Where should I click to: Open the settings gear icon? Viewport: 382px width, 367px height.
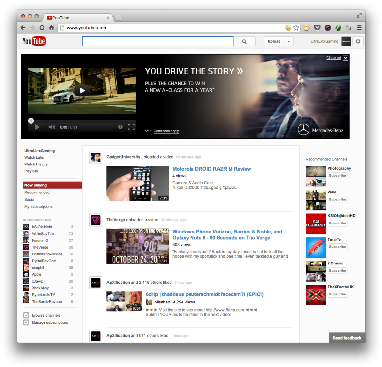(x=358, y=41)
